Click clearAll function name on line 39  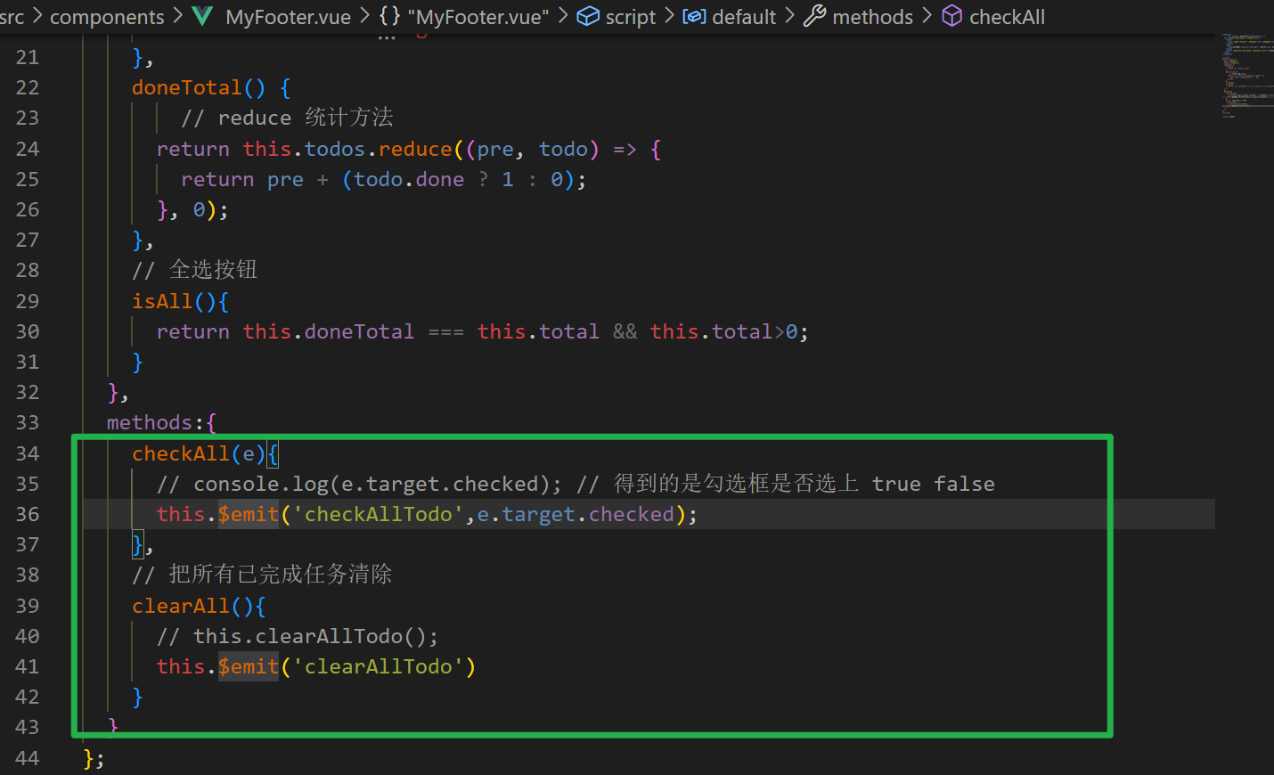tap(181, 606)
